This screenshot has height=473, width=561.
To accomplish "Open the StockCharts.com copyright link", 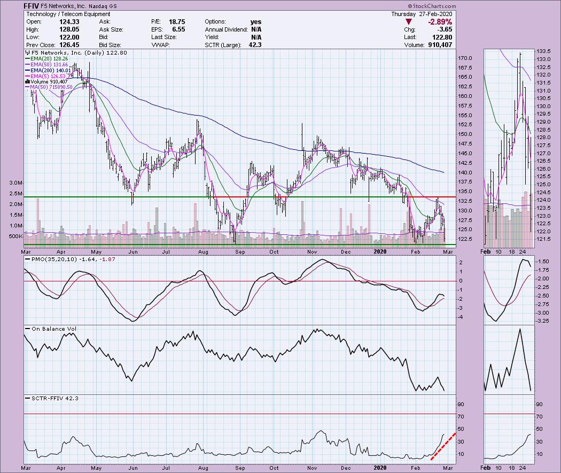I will coord(432,6).
